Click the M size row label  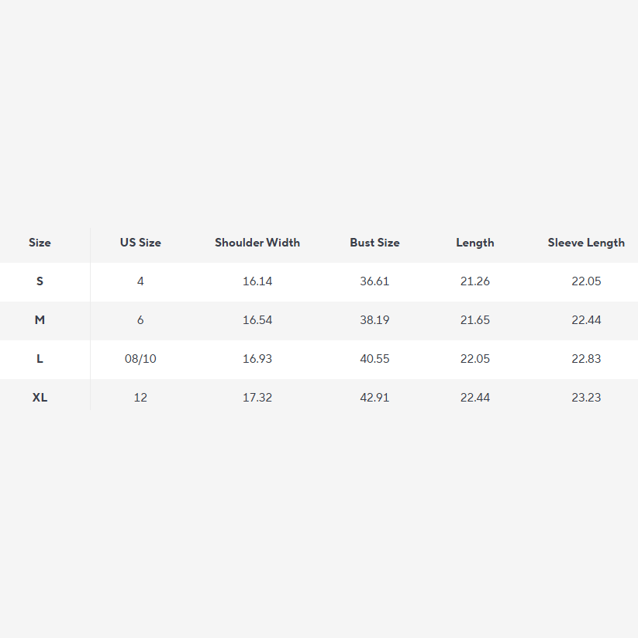pyautogui.click(x=40, y=320)
